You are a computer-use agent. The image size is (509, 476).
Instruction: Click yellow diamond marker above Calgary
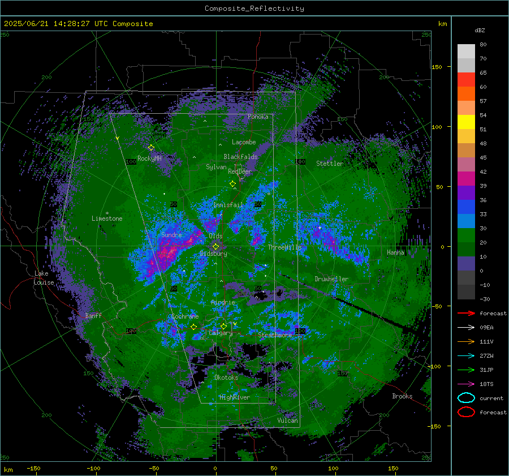[x=223, y=326]
